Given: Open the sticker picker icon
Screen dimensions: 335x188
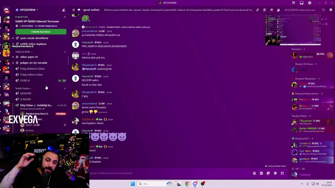Looking at the screenshot, I should click(268, 173).
